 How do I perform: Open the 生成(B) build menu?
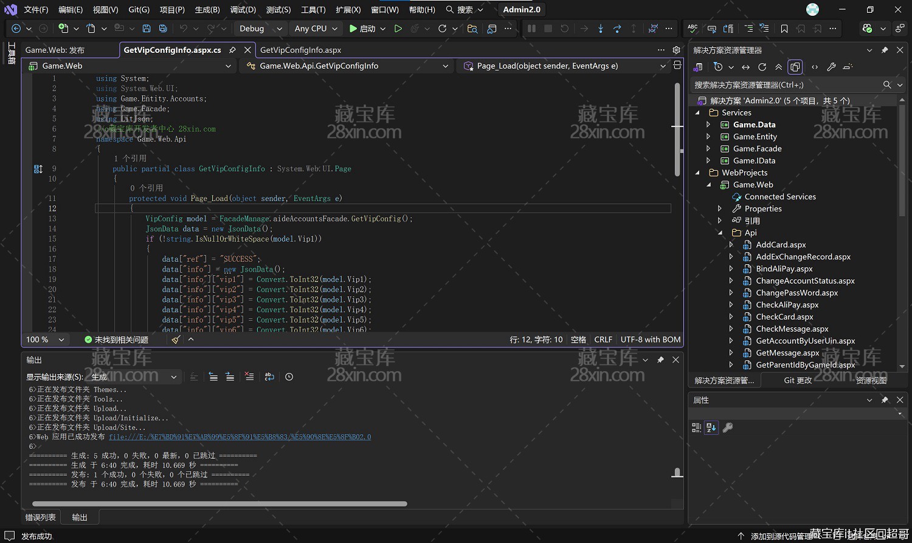pyautogui.click(x=207, y=10)
